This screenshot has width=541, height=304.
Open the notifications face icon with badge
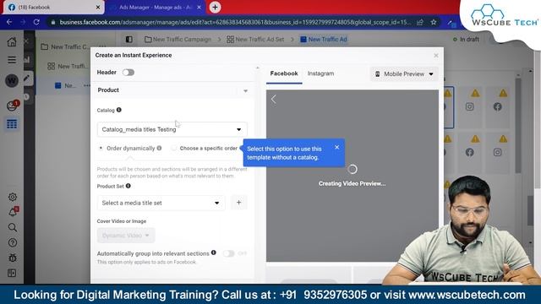coord(13,106)
